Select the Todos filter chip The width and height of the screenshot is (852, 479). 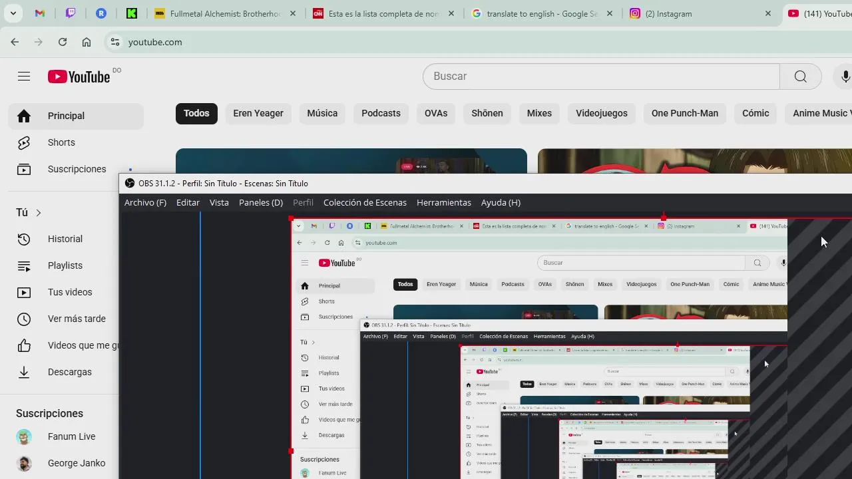pyautogui.click(x=196, y=113)
